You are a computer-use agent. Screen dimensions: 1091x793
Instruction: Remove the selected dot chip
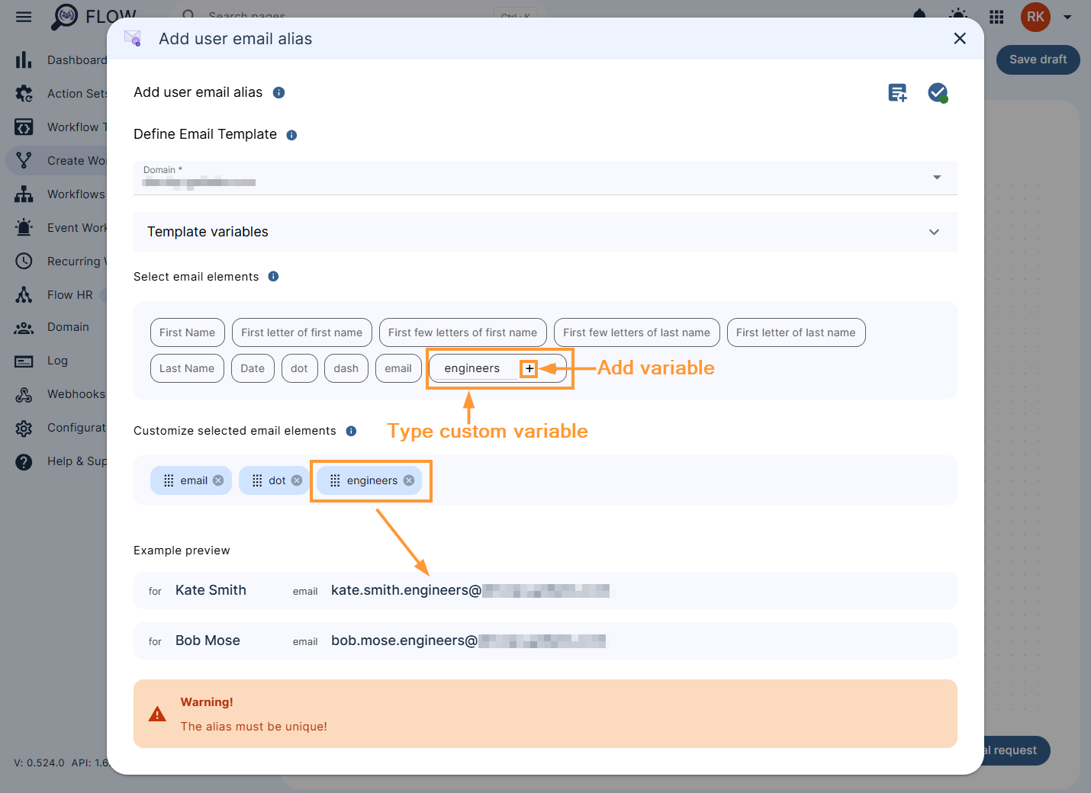[x=297, y=480]
